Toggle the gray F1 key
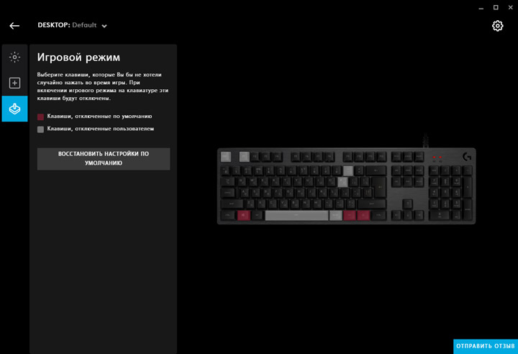 [244, 157]
